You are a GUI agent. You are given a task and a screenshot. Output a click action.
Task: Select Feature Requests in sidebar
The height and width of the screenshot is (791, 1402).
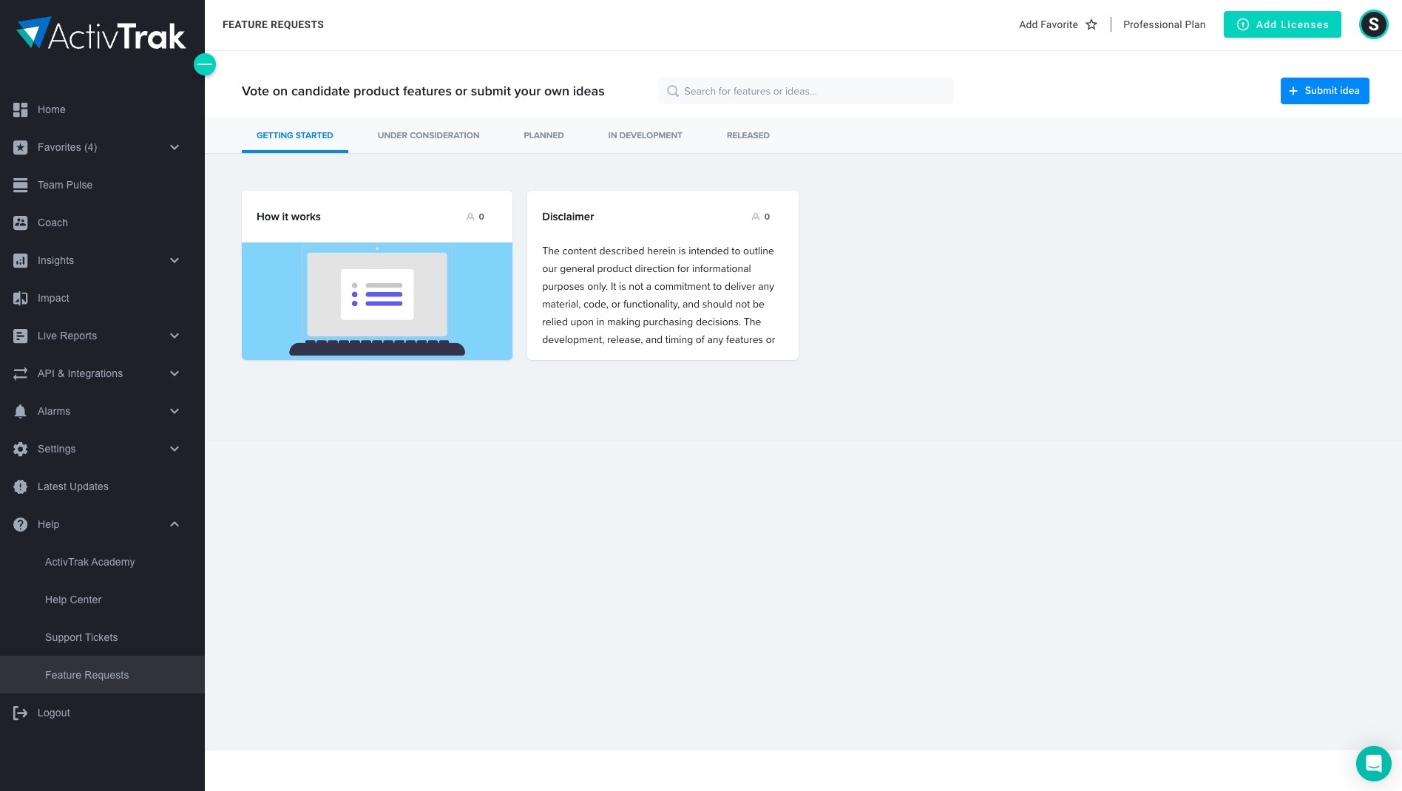[102, 675]
